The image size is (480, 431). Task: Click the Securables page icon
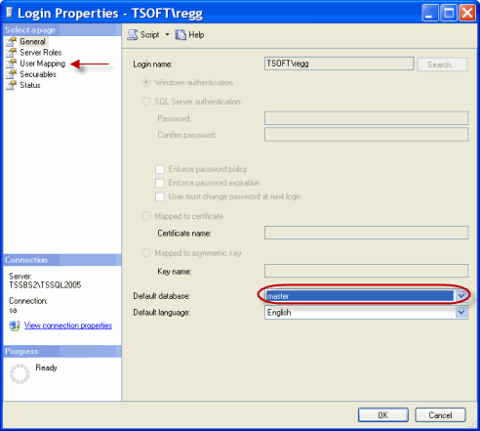click(x=11, y=74)
